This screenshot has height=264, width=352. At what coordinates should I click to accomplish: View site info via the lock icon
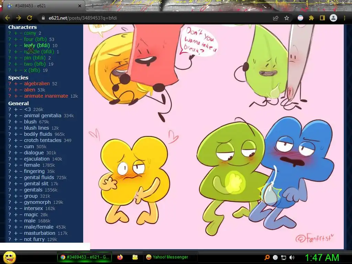(43, 18)
